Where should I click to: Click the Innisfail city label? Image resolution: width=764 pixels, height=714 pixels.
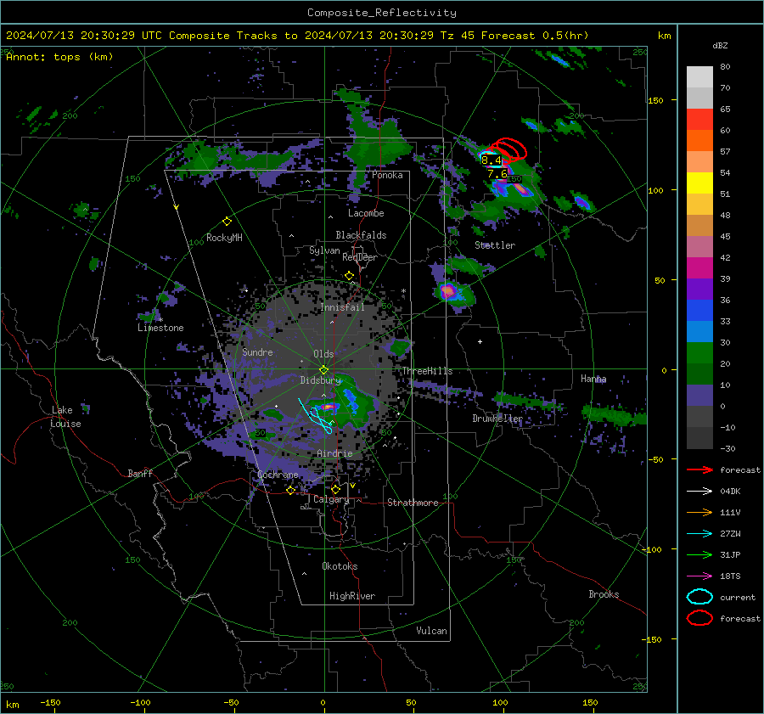342,307
